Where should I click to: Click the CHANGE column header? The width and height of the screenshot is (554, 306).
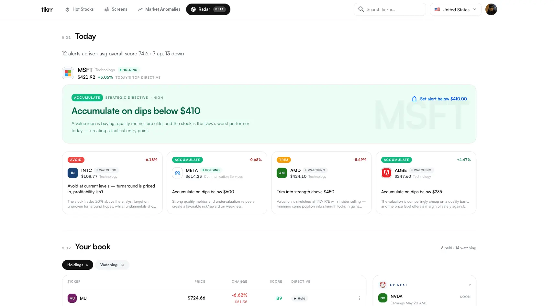click(239, 282)
